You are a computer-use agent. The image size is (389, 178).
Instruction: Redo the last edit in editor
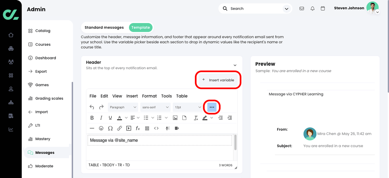101,107
